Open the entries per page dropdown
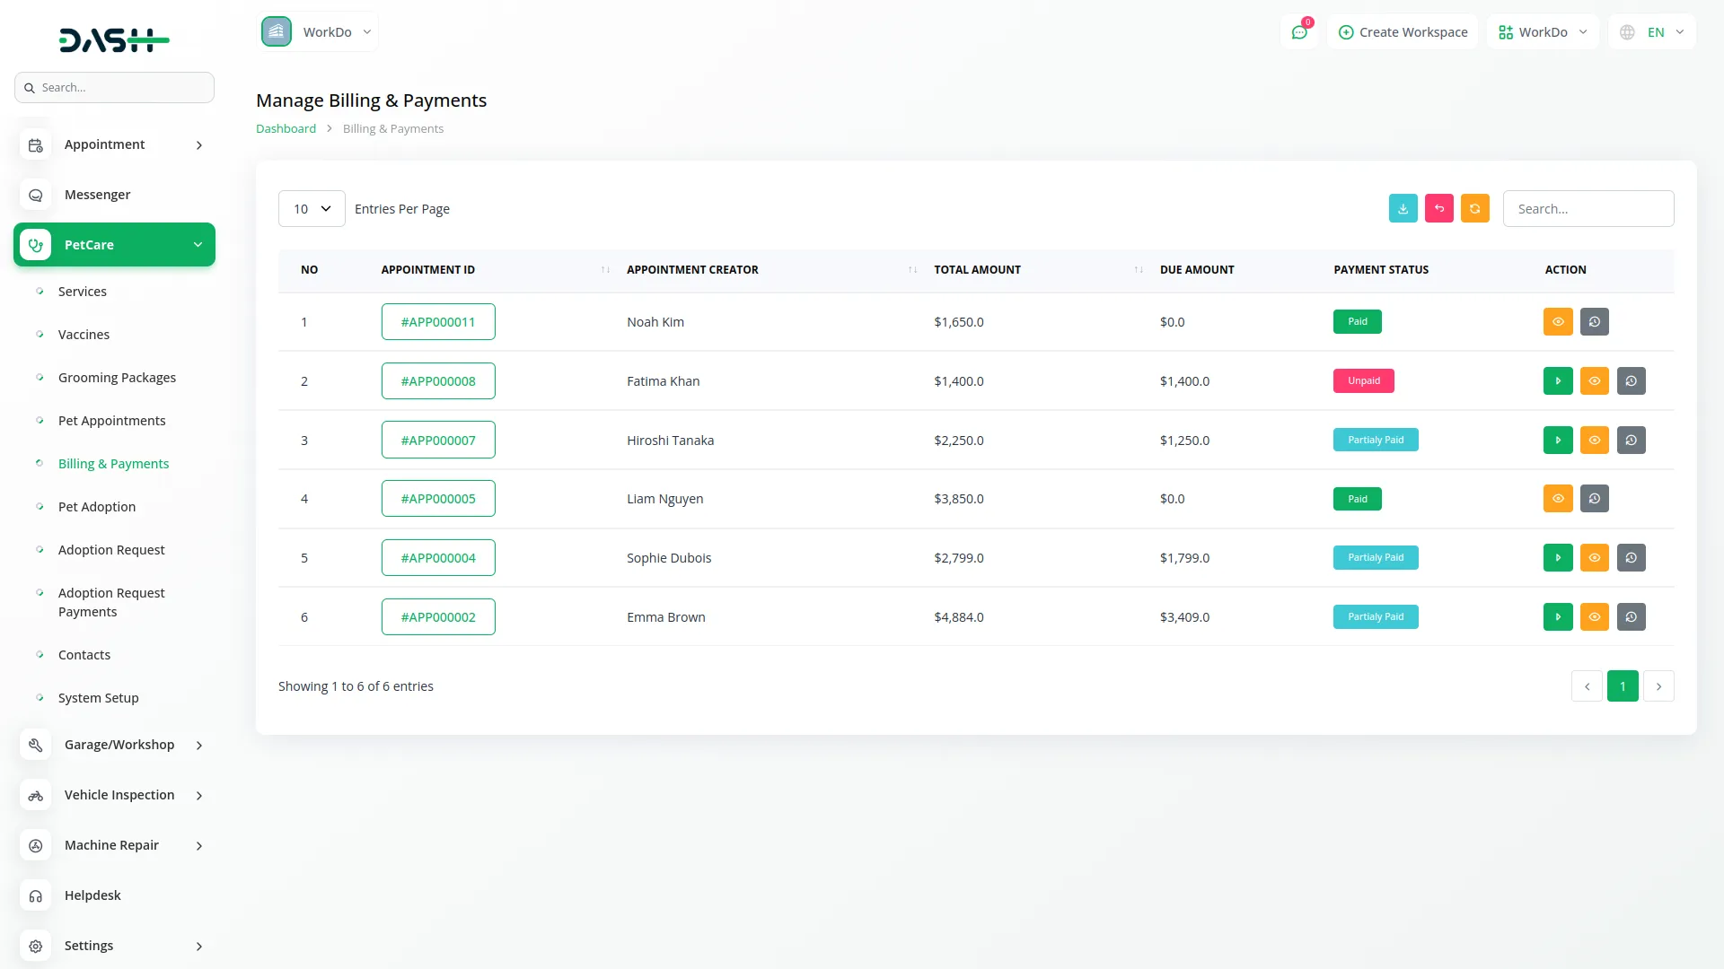Viewport: 1724px width, 969px height. point(312,209)
